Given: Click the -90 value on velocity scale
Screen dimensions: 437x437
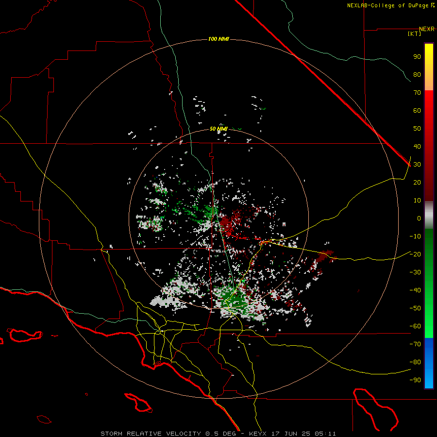Looking at the screenshot, I should coord(415,380).
